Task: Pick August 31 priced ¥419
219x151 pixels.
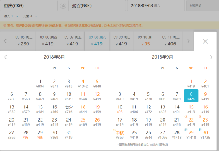Action: pos(69,135)
